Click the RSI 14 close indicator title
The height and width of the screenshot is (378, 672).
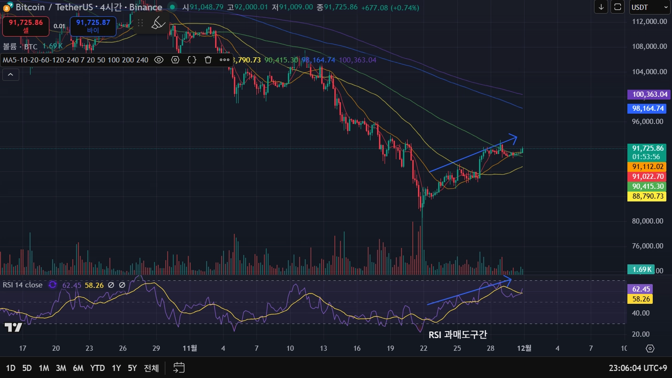click(x=23, y=285)
